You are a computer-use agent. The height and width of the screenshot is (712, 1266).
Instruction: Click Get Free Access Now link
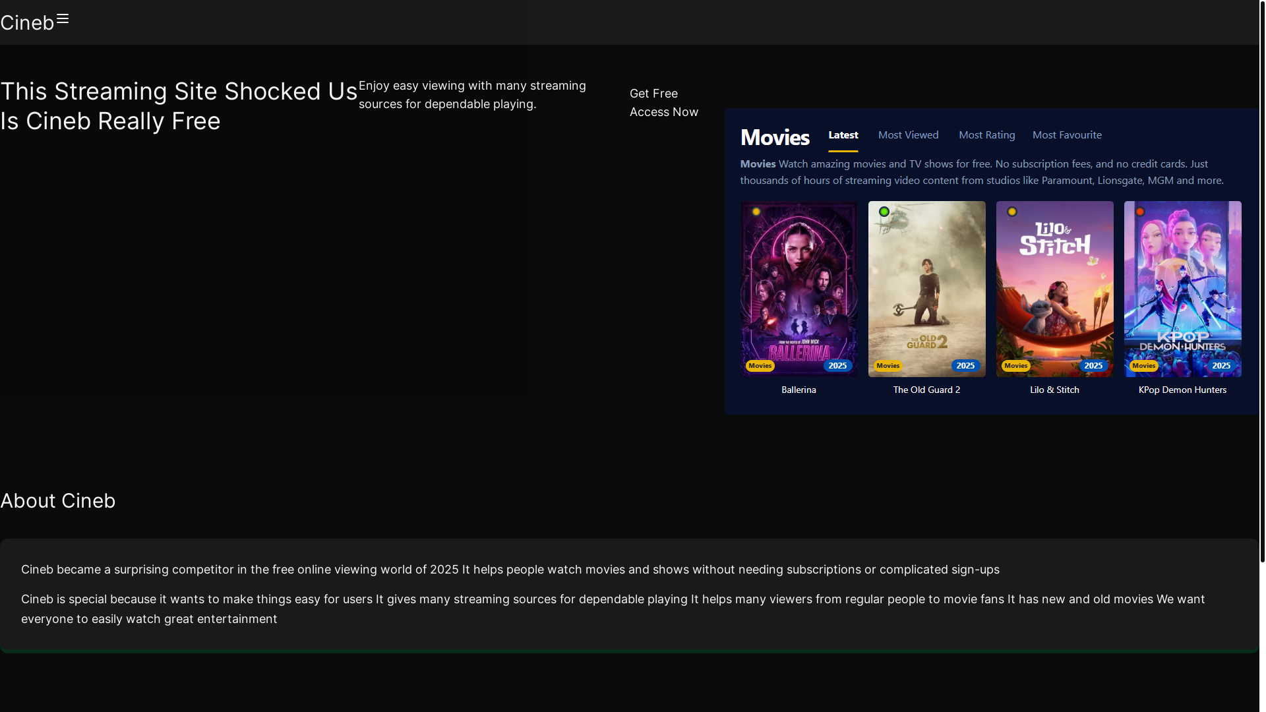663,103
